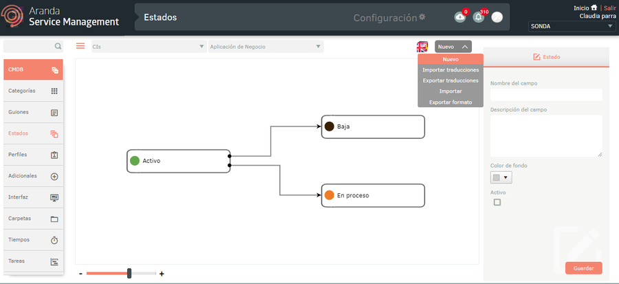Click the zoom slider handle
The width and height of the screenshot is (619, 284).
(129, 274)
